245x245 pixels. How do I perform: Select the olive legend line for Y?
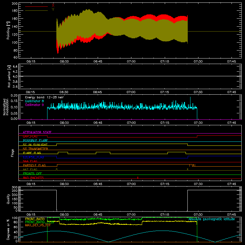pyautogui.click(x=36, y=10)
